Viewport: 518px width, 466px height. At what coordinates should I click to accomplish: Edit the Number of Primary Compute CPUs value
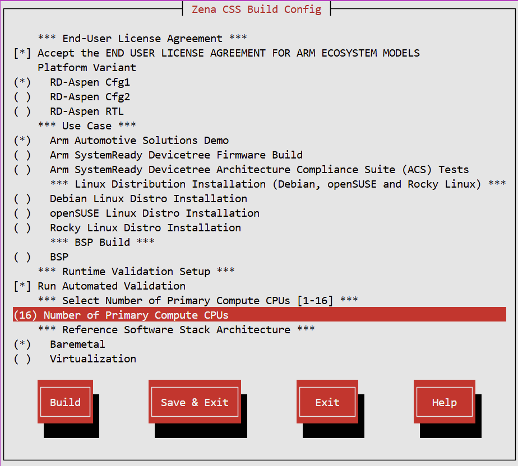tap(260, 315)
